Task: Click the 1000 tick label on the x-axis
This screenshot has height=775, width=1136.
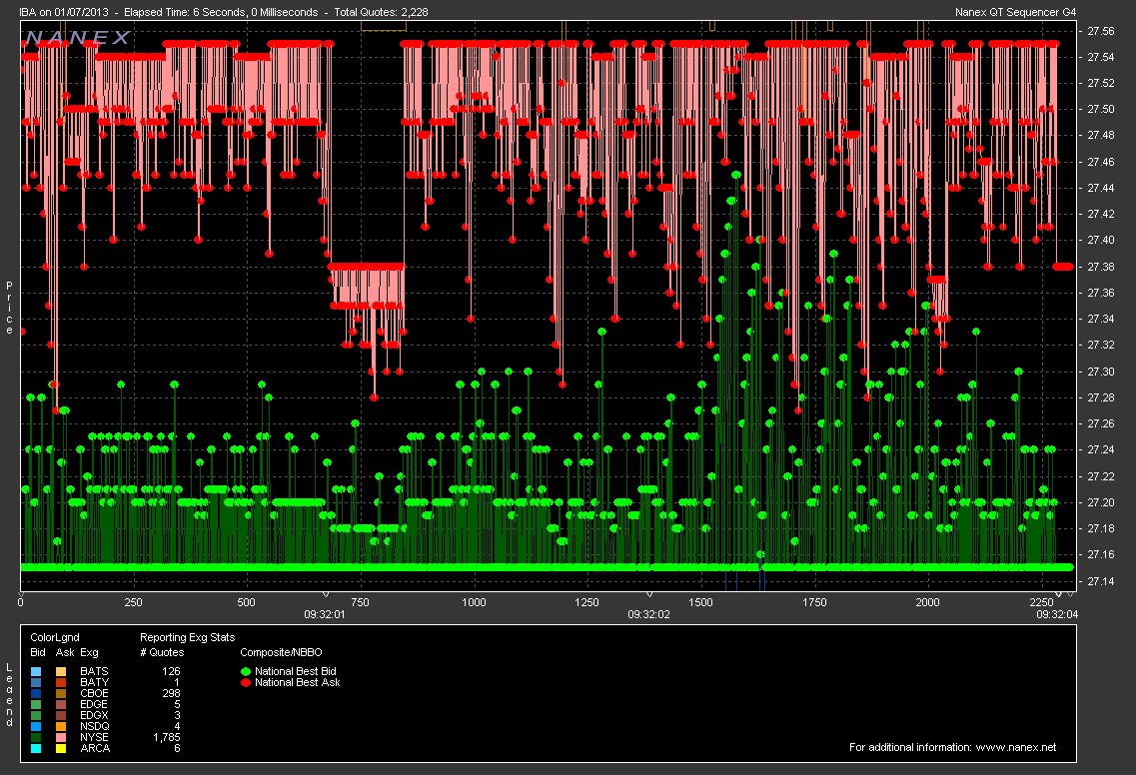Action: [474, 602]
